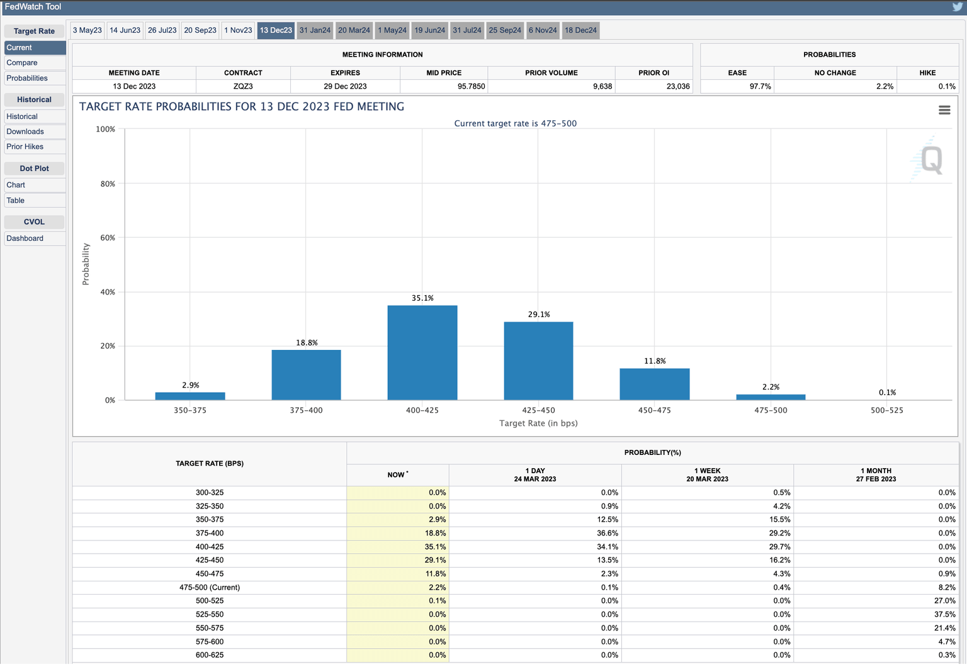View Prior Hikes page
The image size is (967, 667).
tap(25, 147)
